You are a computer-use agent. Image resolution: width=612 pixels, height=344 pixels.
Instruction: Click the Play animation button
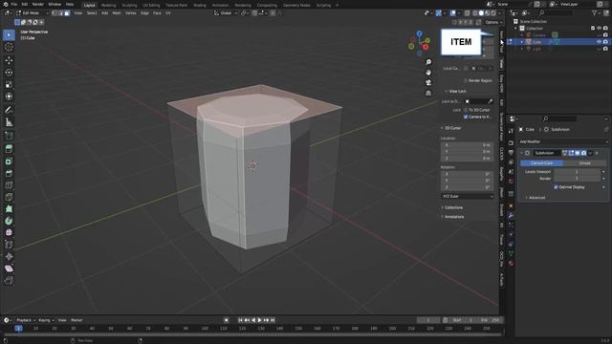click(x=259, y=320)
